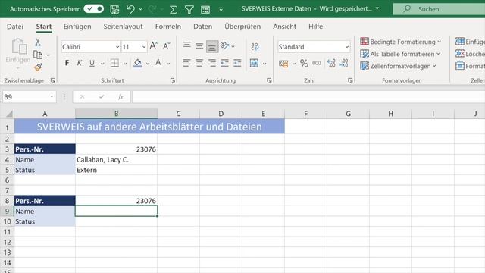The image size is (485, 273).
Task: Click the merge and center icon
Action: click(255, 63)
